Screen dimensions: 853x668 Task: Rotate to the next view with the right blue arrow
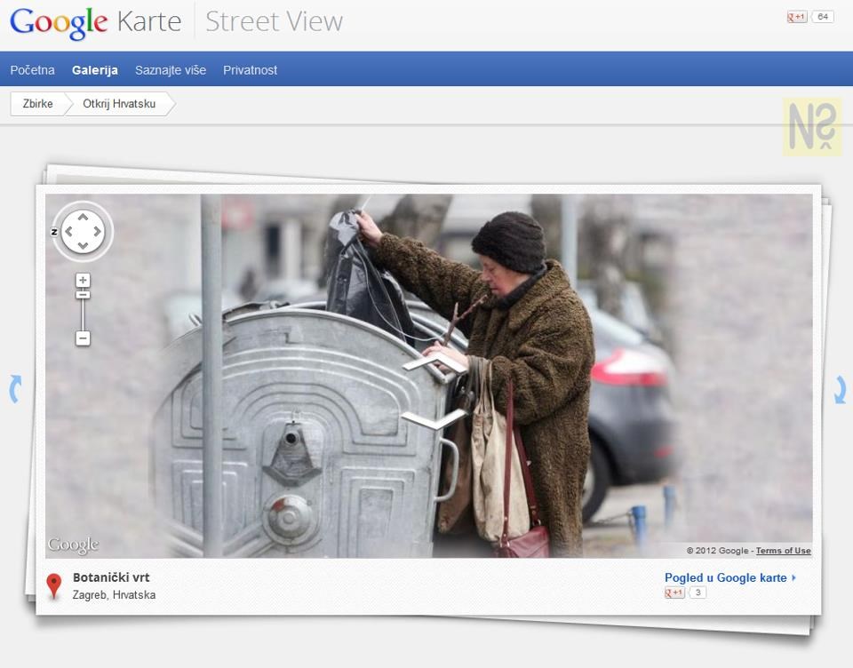[839, 389]
